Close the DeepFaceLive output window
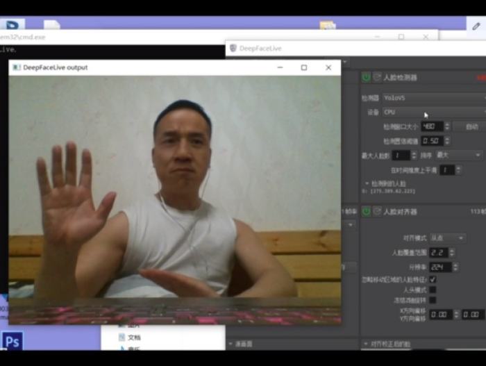Screen dimensions: 486x366 pyautogui.click(x=328, y=67)
